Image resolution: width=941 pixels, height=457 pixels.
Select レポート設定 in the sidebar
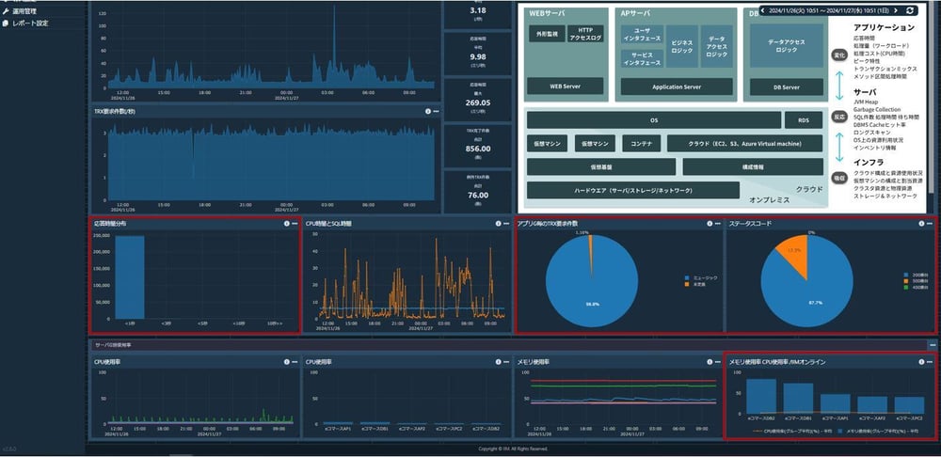coord(30,24)
